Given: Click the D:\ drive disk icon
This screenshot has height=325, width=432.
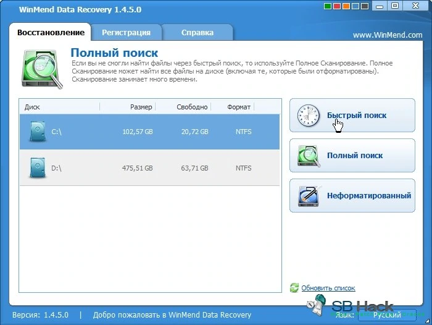Looking at the screenshot, I should (38, 167).
